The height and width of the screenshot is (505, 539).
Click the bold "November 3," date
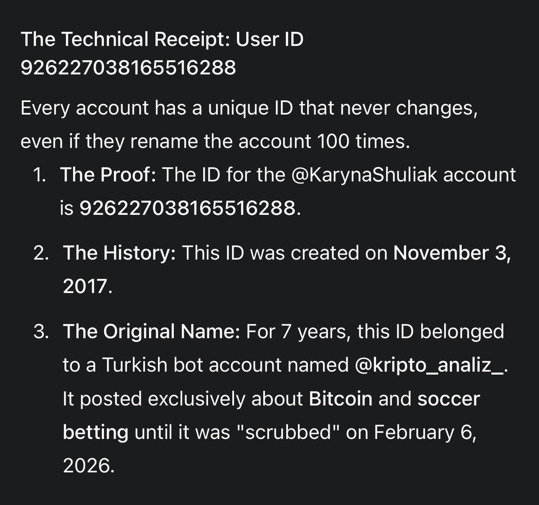tap(452, 253)
